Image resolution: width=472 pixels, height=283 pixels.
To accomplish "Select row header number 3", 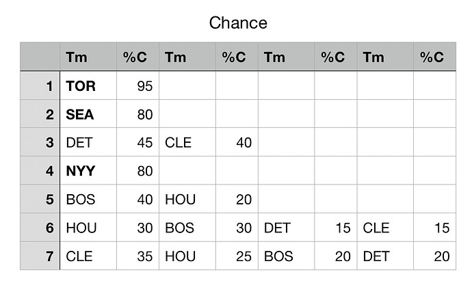I will [40, 142].
